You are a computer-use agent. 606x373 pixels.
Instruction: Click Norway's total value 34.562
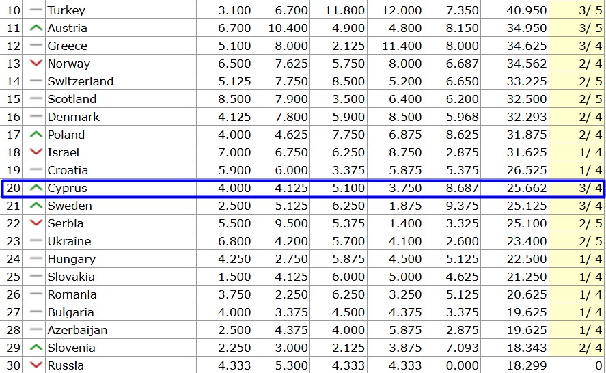click(x=527, y=64)
